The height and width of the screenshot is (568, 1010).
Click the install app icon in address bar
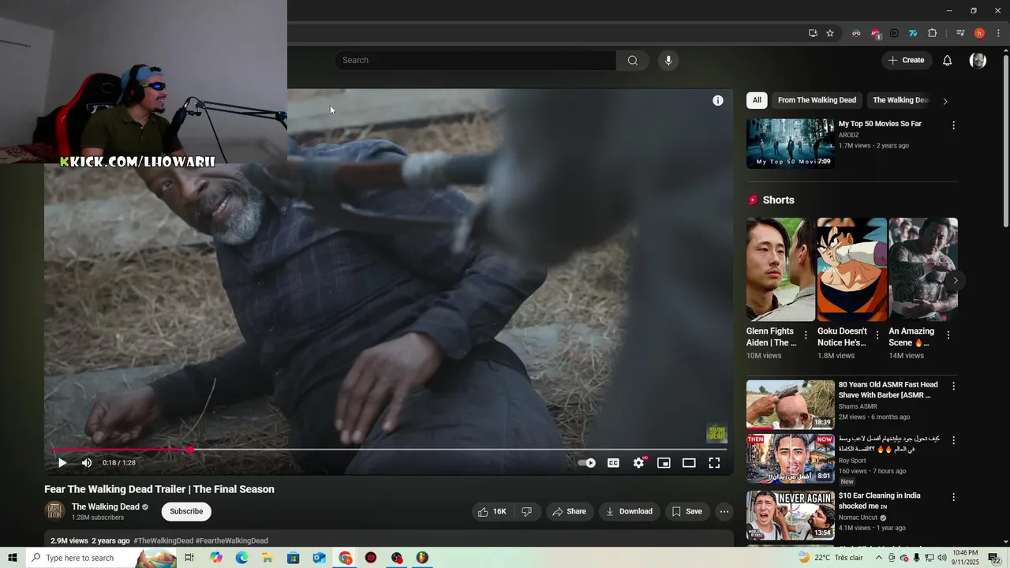click(813, 33)
